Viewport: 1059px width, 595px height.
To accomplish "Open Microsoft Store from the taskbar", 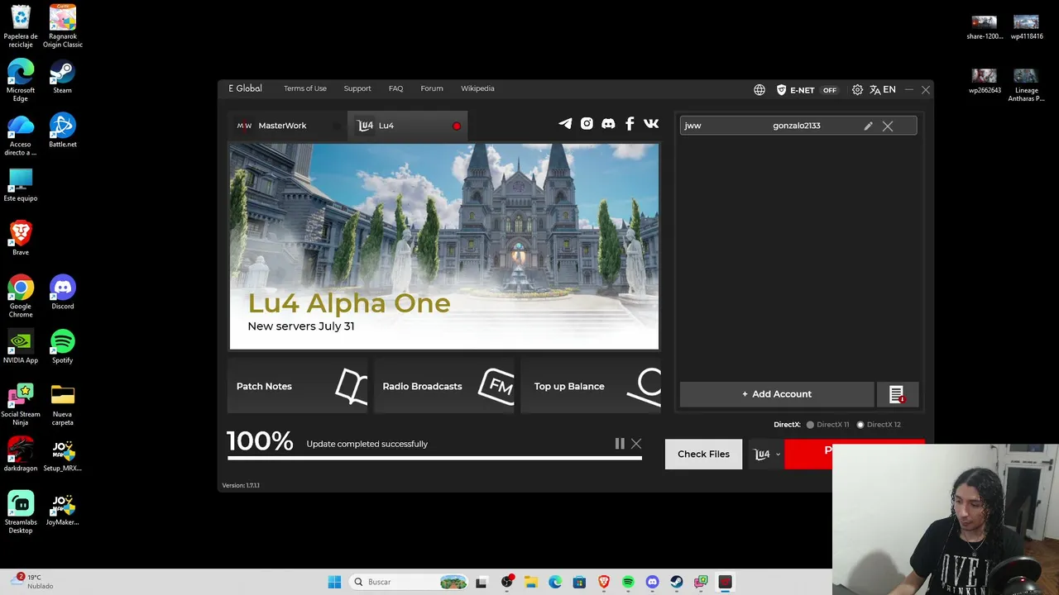I will click(x=579, y=582).
